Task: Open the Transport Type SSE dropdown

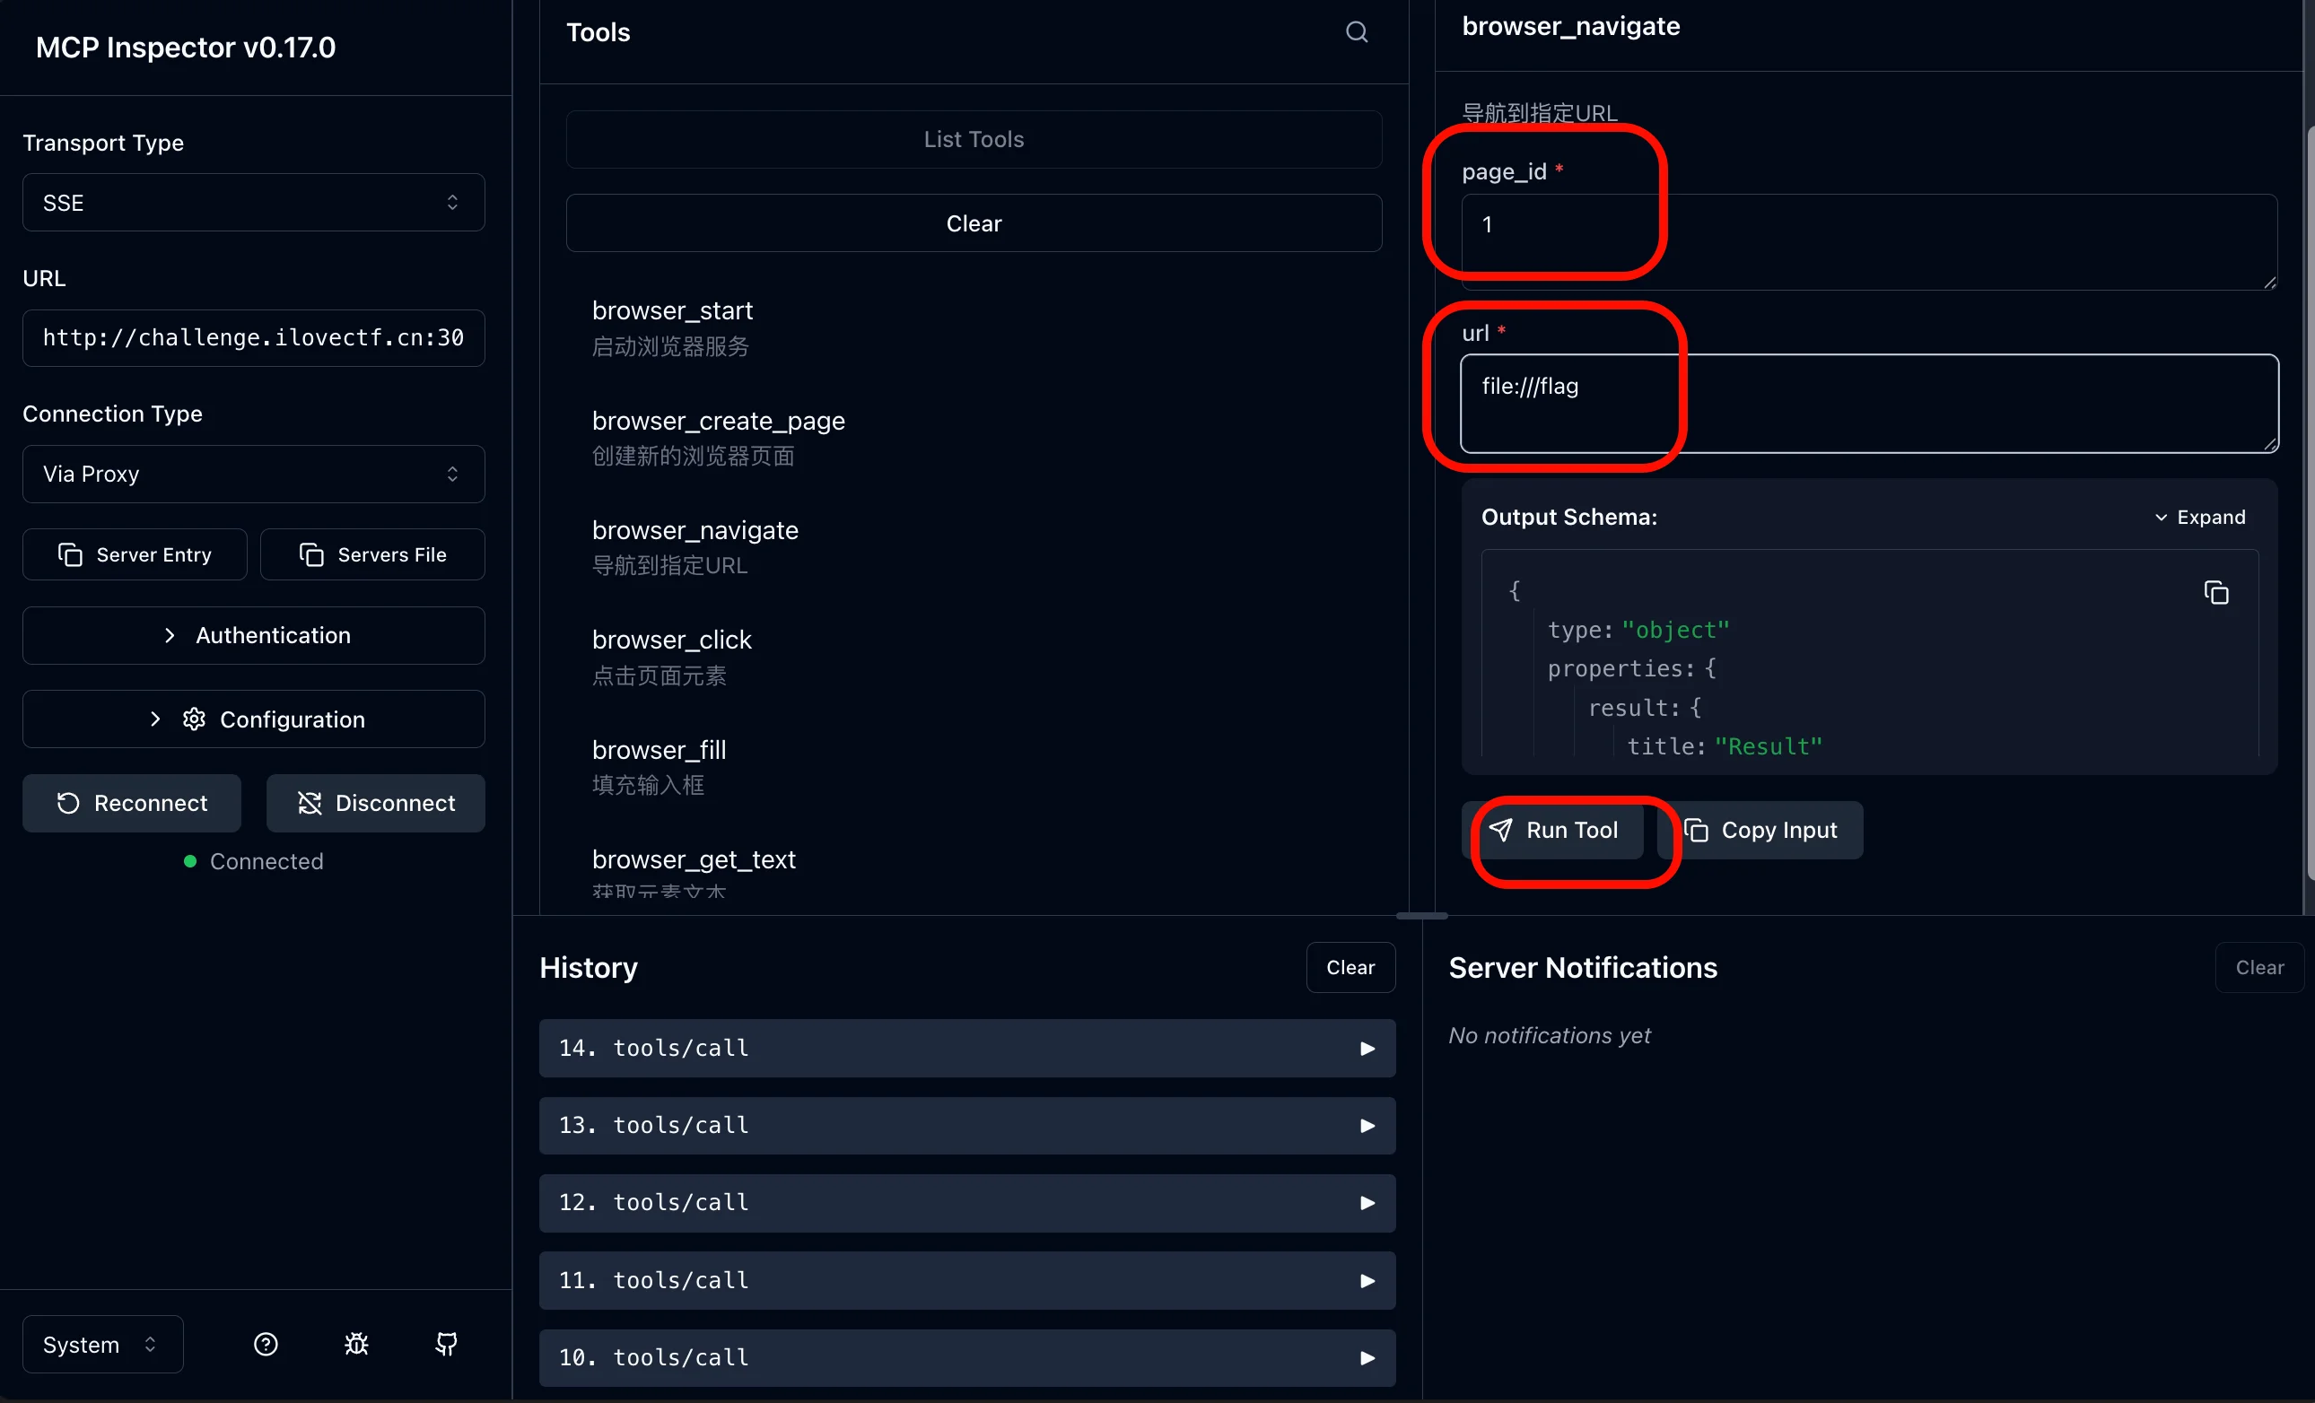Action: click(x=254, y=203)
